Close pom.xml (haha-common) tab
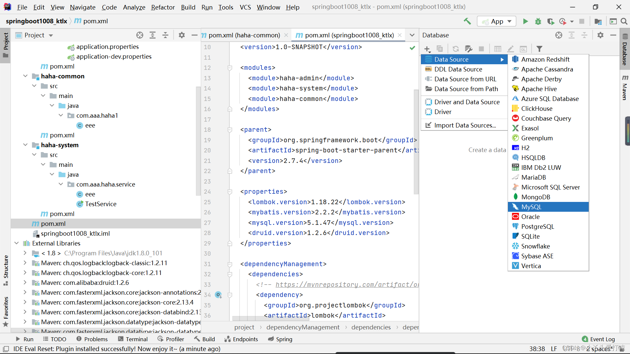Viewport: 630px width, 354px height. click(x=286, y=35)
